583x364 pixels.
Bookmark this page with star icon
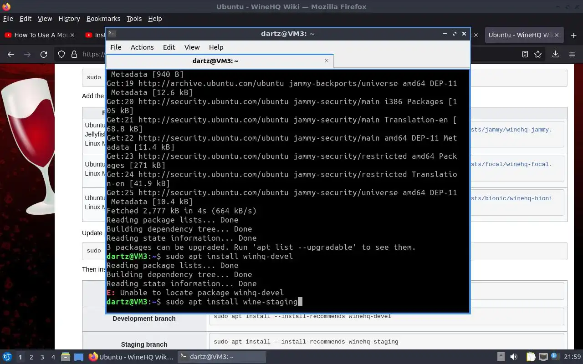coord(538,54)
